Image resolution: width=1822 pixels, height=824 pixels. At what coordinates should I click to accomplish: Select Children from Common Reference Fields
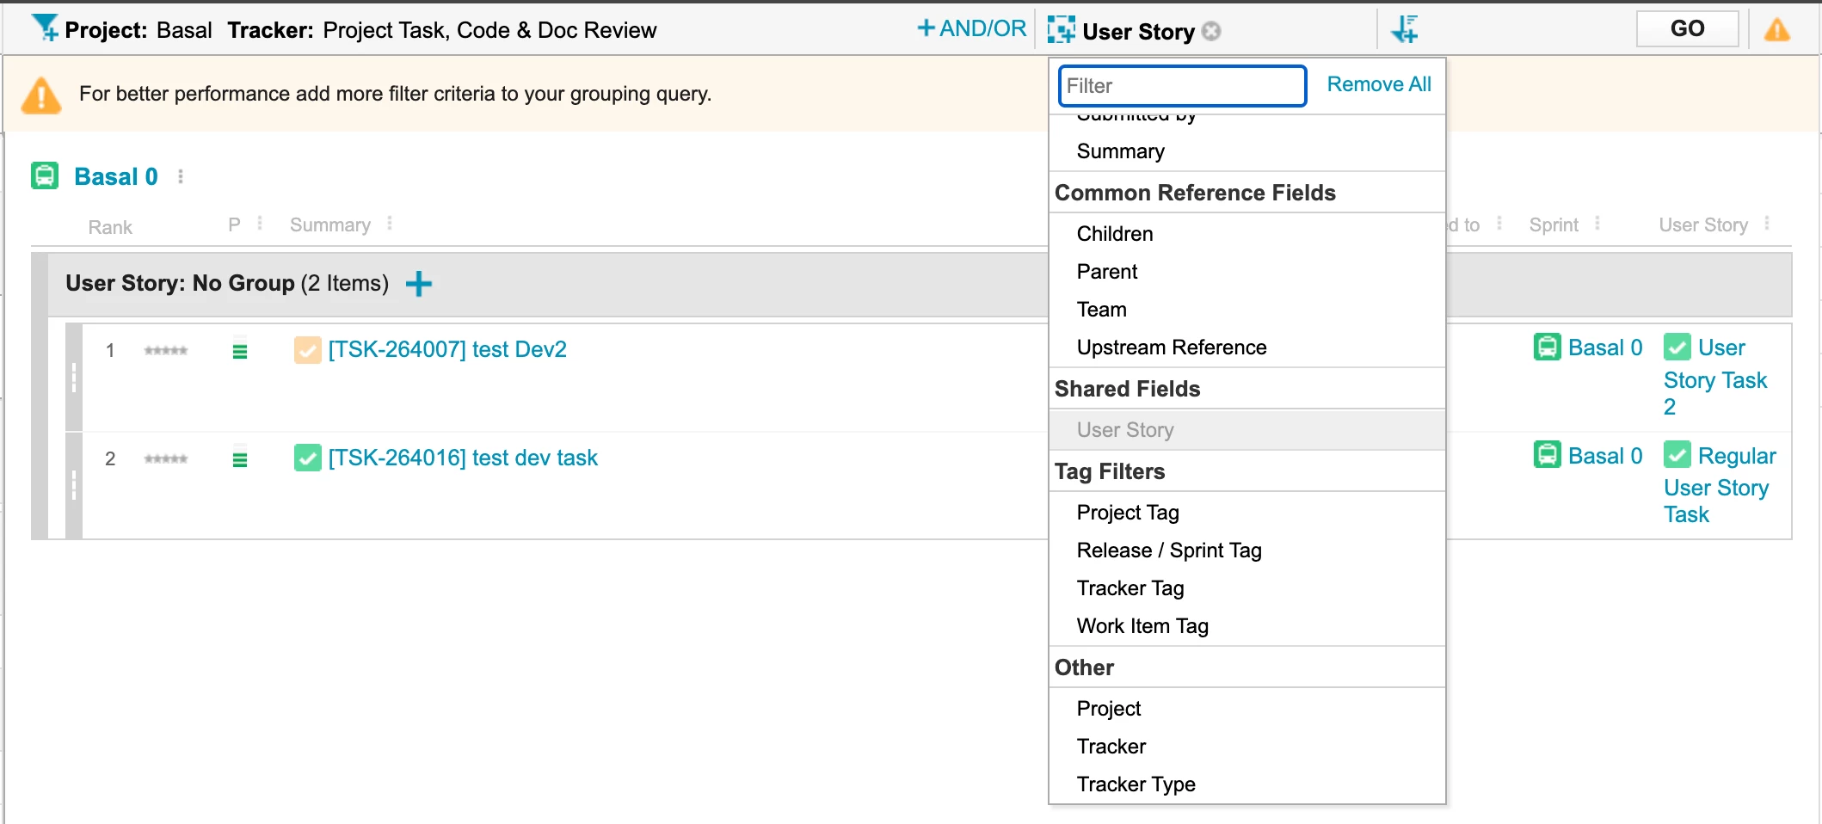(x=1115, y=234)
